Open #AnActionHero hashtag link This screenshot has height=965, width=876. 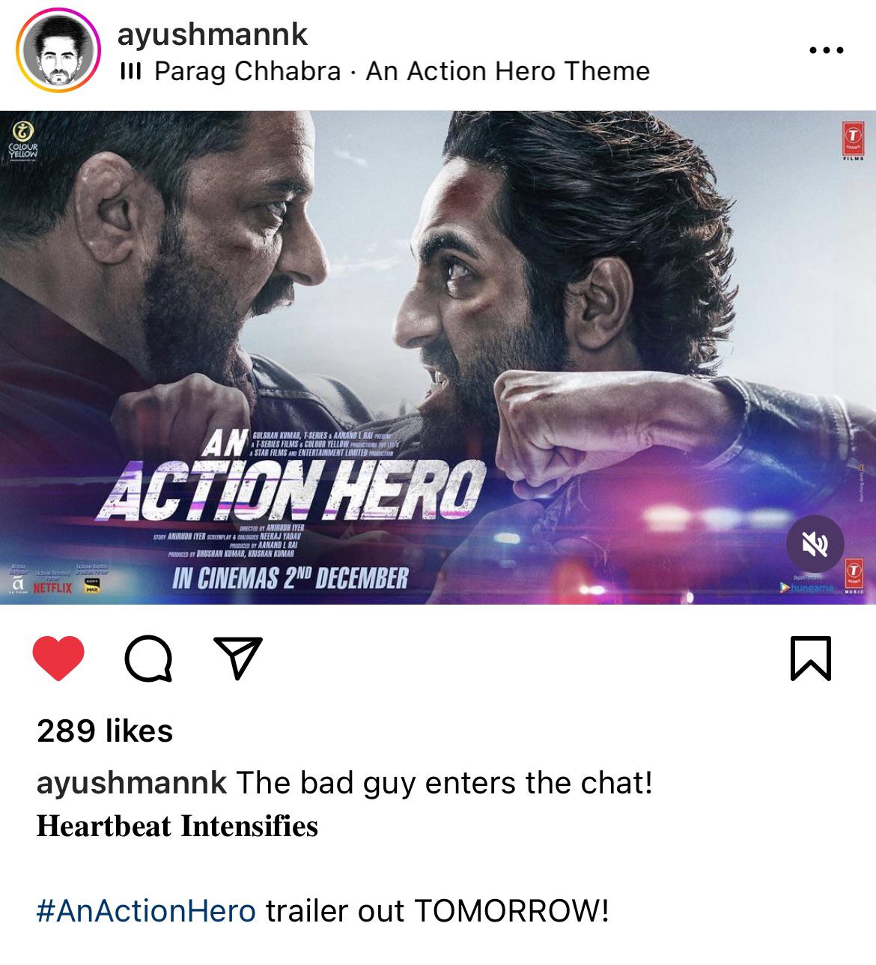point(146,911)
